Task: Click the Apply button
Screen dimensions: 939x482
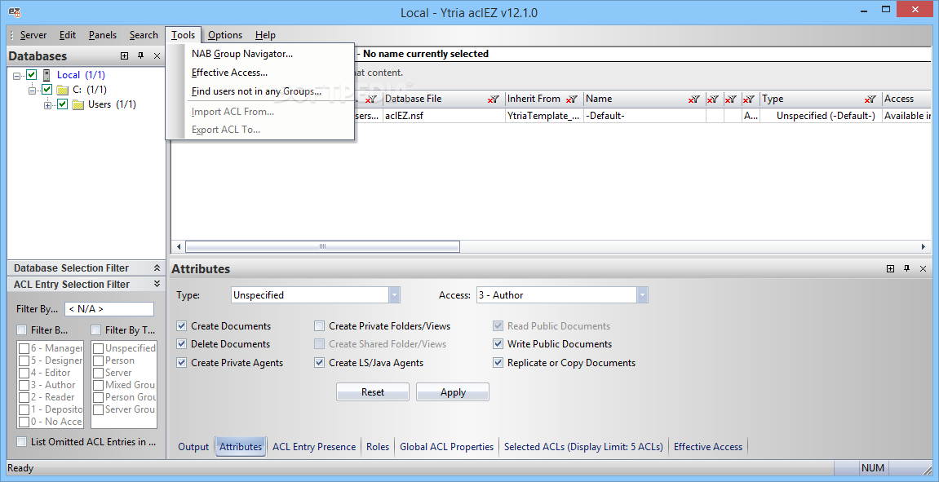Action: (453, 392)
